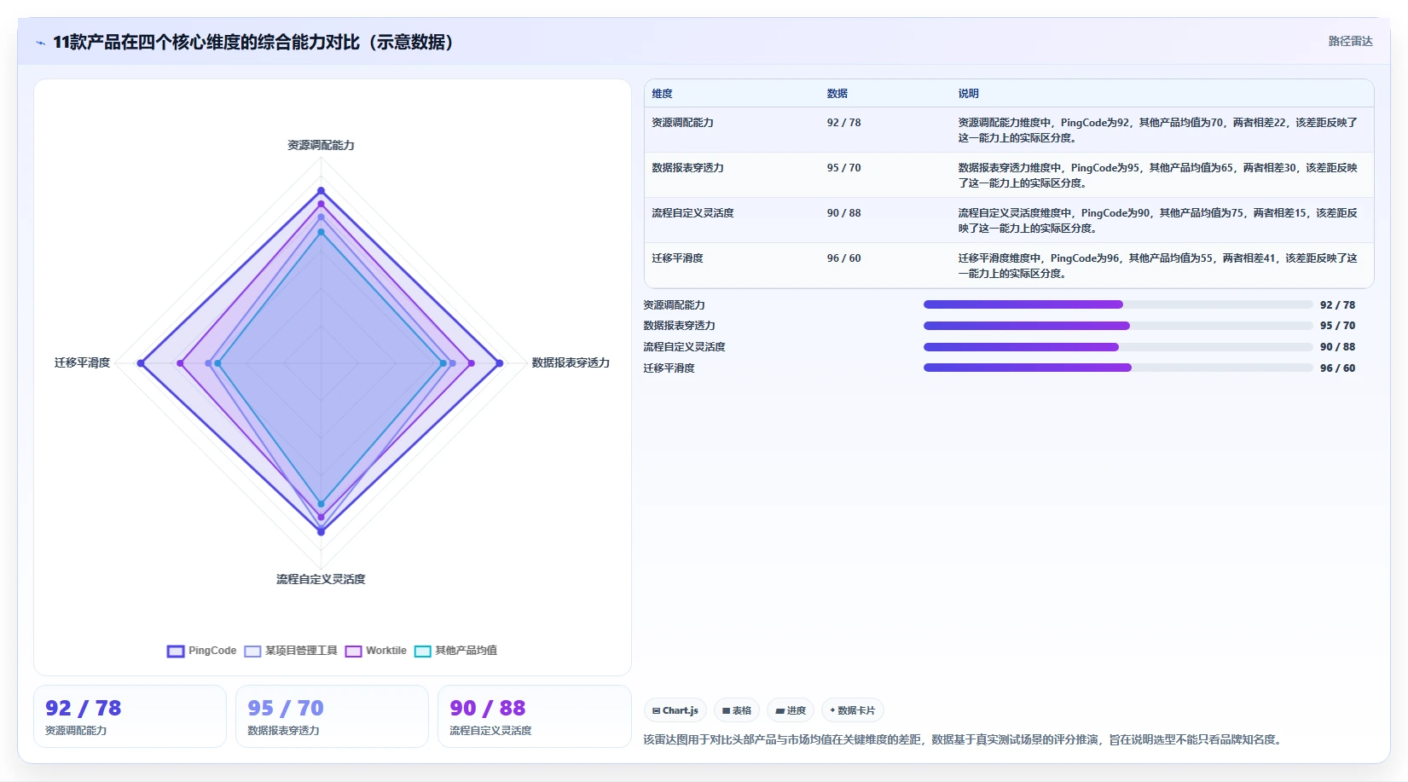This screenshot has height=782, width=1408.
Task: Click the 维度 column header
Action: click(662, 94)
